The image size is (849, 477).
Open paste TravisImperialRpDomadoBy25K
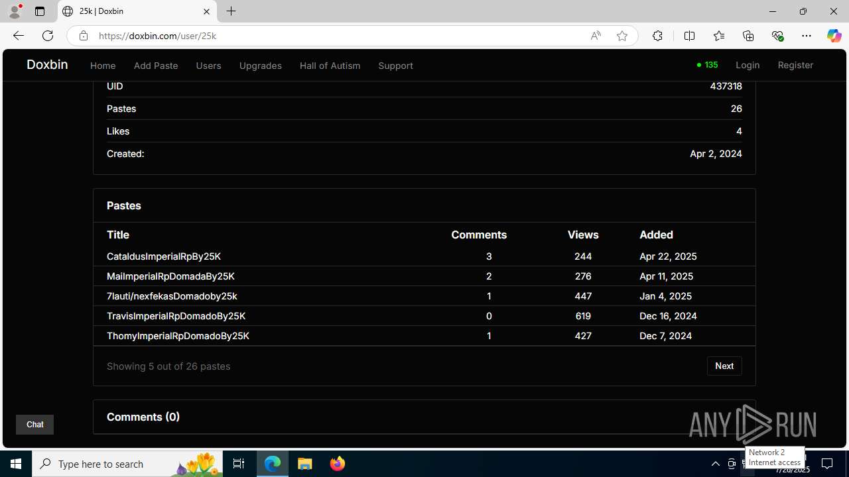pos(176,316)
